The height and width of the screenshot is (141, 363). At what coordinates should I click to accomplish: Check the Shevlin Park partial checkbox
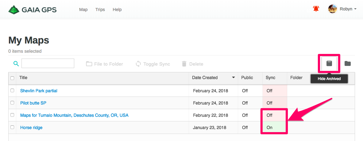point(12,90)
